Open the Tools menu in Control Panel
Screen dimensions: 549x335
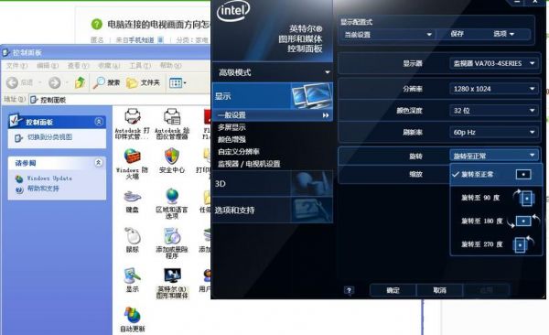coord(140,66)
